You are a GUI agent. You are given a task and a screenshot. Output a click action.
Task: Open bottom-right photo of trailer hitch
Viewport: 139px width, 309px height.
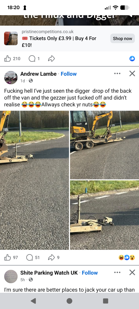pyautogui.click(x=105, y=215)
